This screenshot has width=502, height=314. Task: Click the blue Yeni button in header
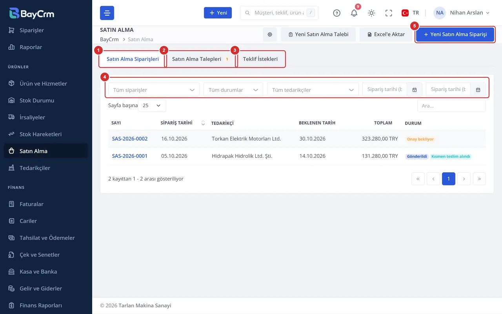click(218, 13)
